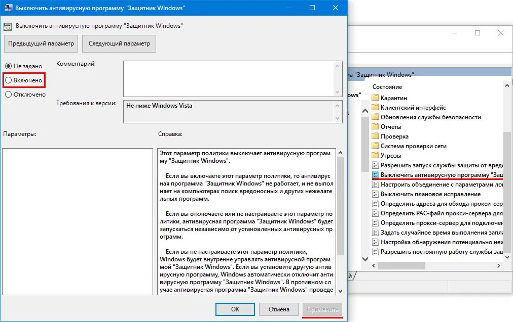
Task: Select "Клиентский интерфейс" list item text
Action: [x=413, y=107]
